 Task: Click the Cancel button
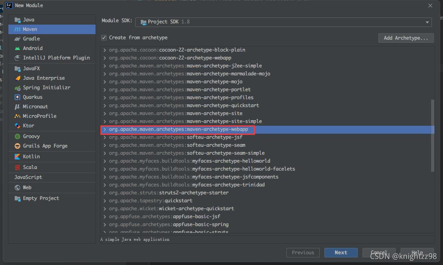click(x=379, y=253)
